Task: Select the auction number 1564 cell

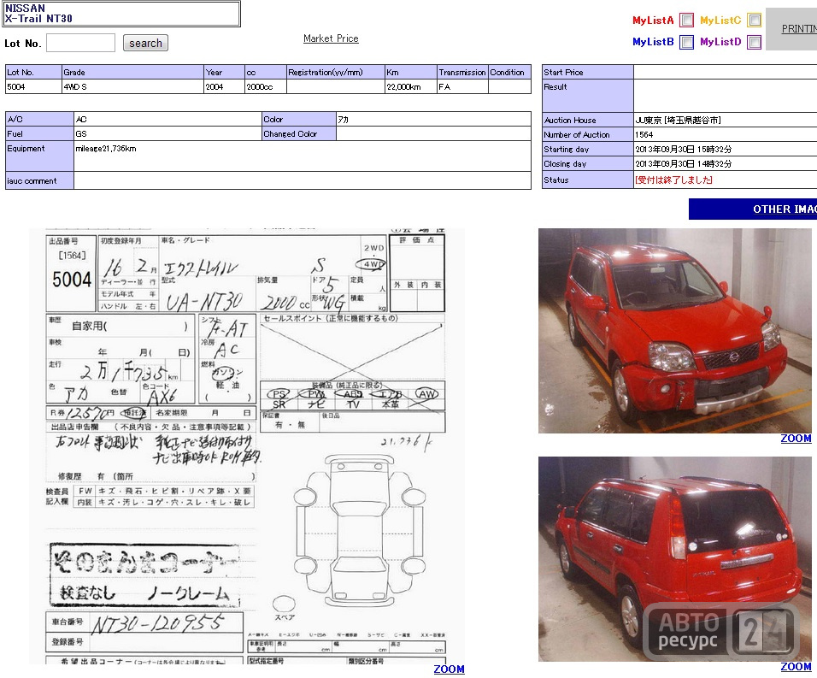Action: point(726,134)
